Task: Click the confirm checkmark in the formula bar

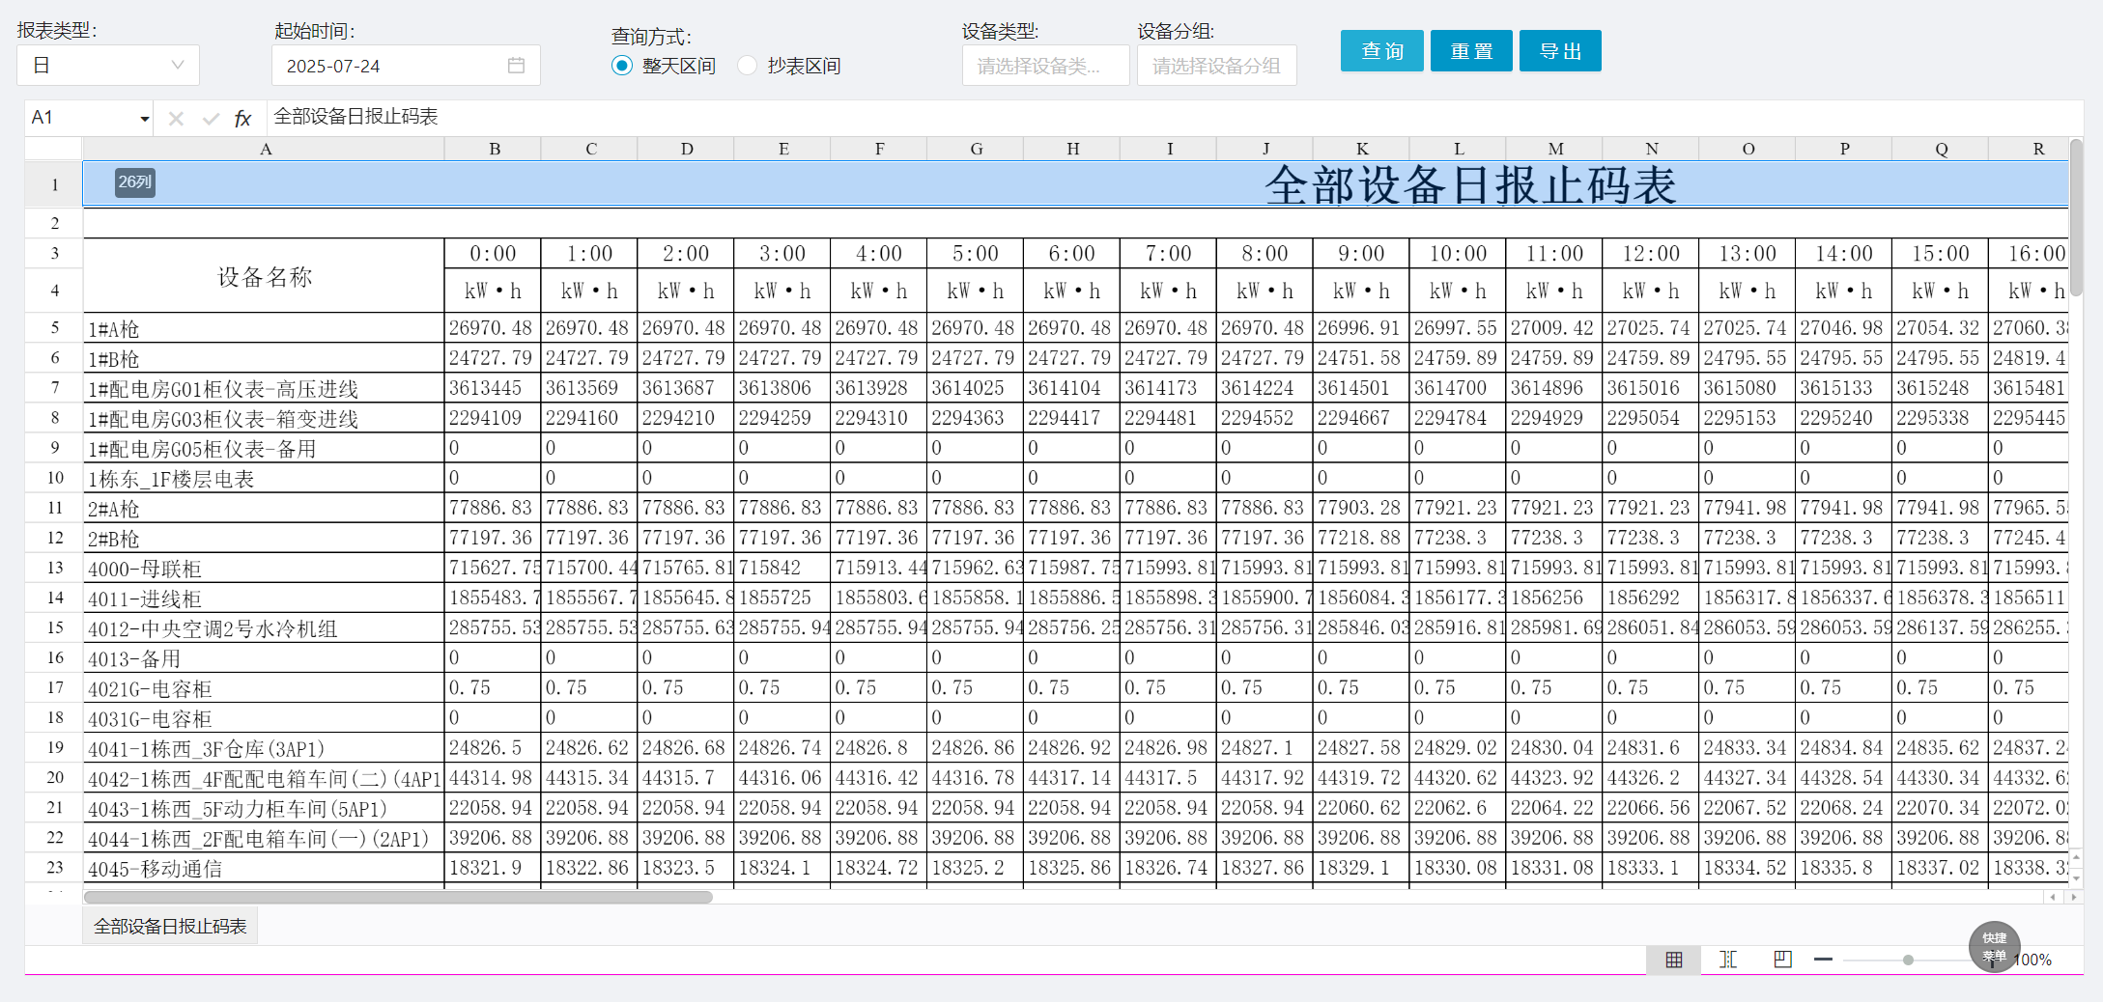Action: (x=211, y=119)
